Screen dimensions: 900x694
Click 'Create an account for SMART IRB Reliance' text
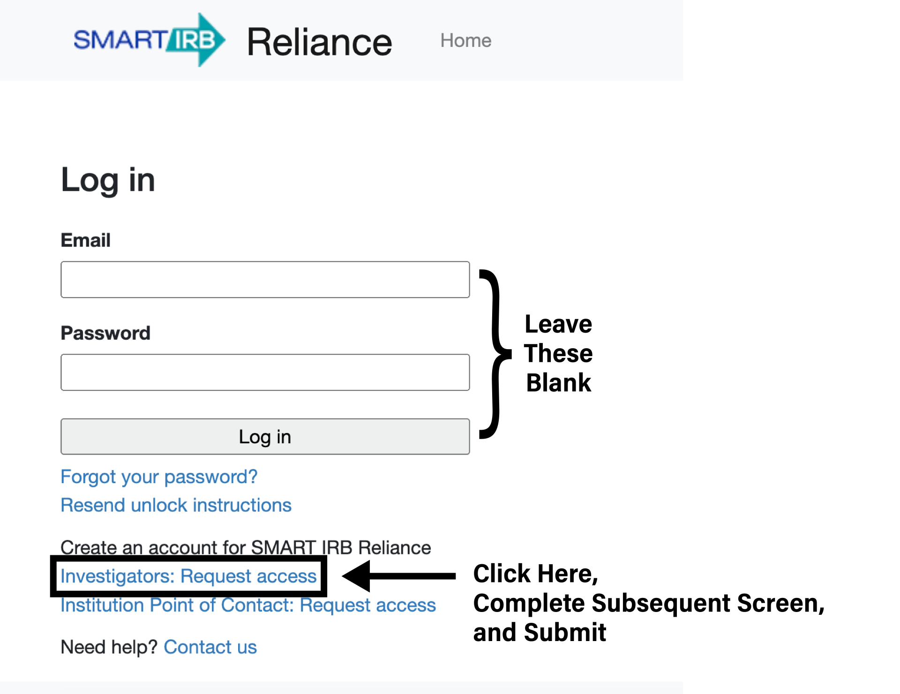tap(246, 547)
